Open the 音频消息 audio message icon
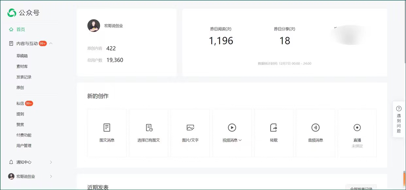406x190 pixels. [315, 128]
